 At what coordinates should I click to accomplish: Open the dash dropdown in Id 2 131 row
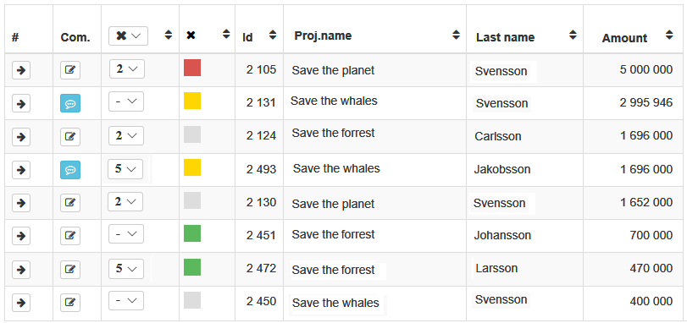point(126,101)
